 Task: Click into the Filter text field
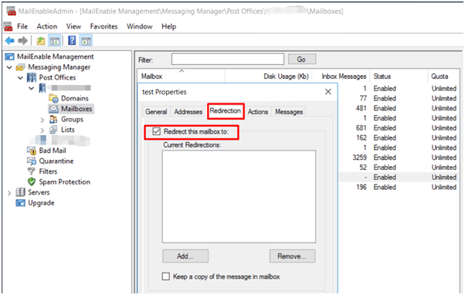click(x=227, y=59)
